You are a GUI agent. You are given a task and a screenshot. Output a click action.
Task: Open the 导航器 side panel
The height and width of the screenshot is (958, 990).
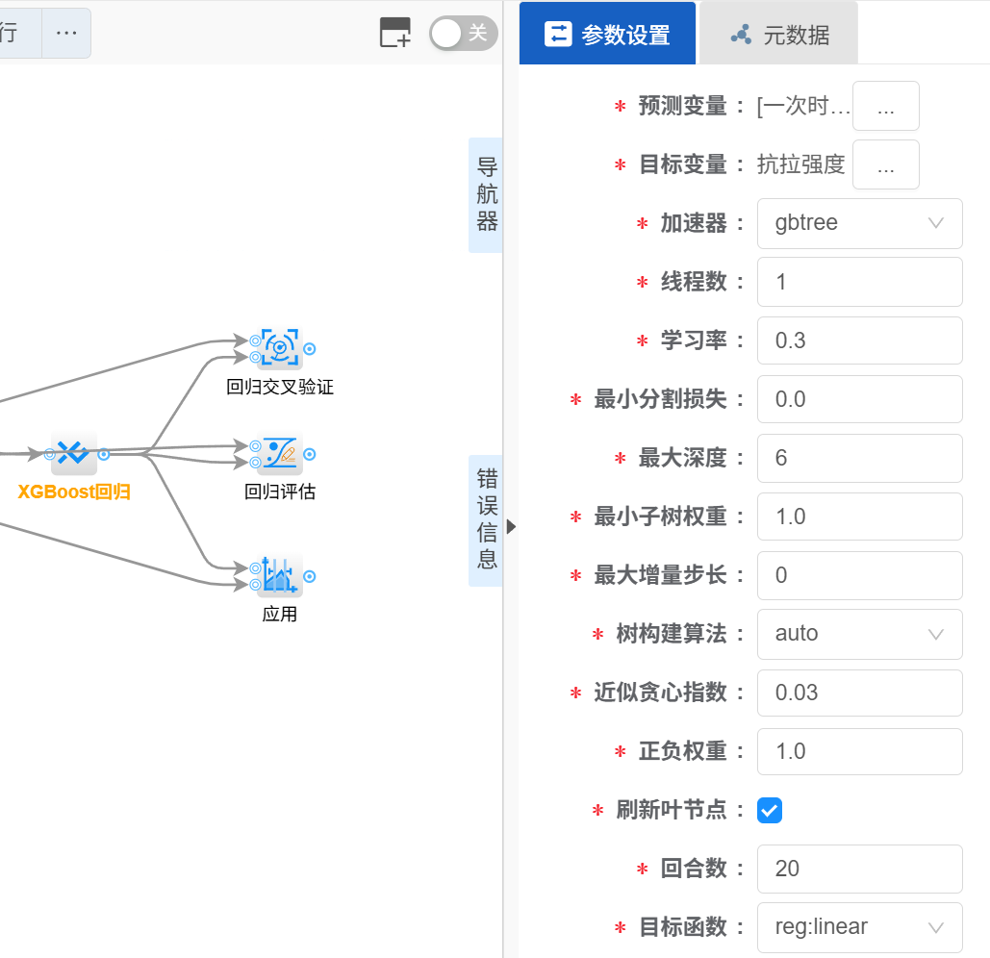point(487,195)
